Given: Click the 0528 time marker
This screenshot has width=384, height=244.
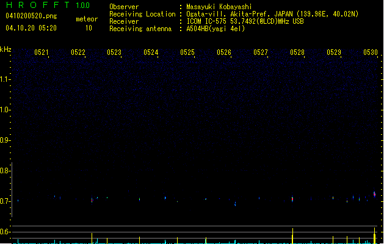Looking at the screenshot, I should pos(297,52).
